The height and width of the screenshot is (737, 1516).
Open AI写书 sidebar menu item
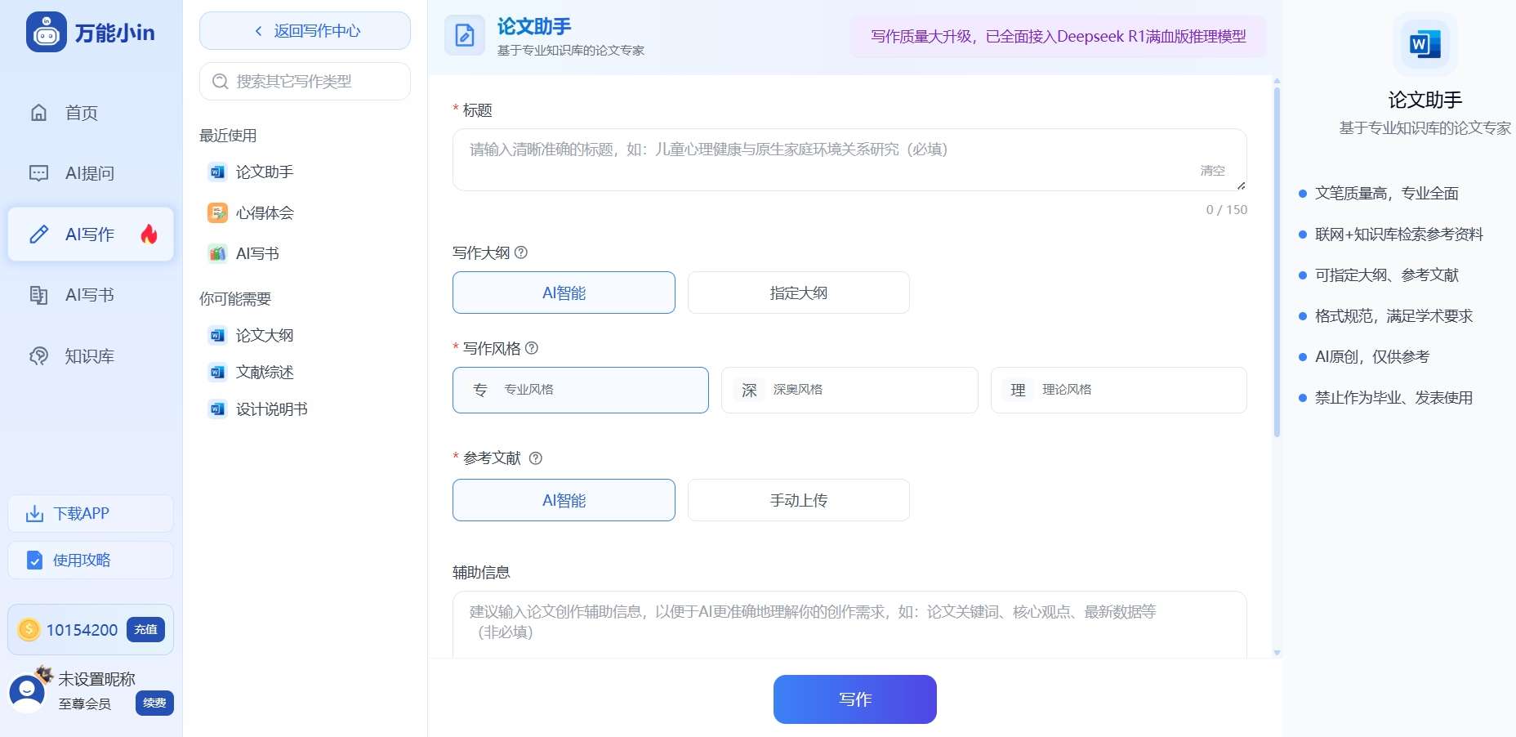click(x=91, y=295)
